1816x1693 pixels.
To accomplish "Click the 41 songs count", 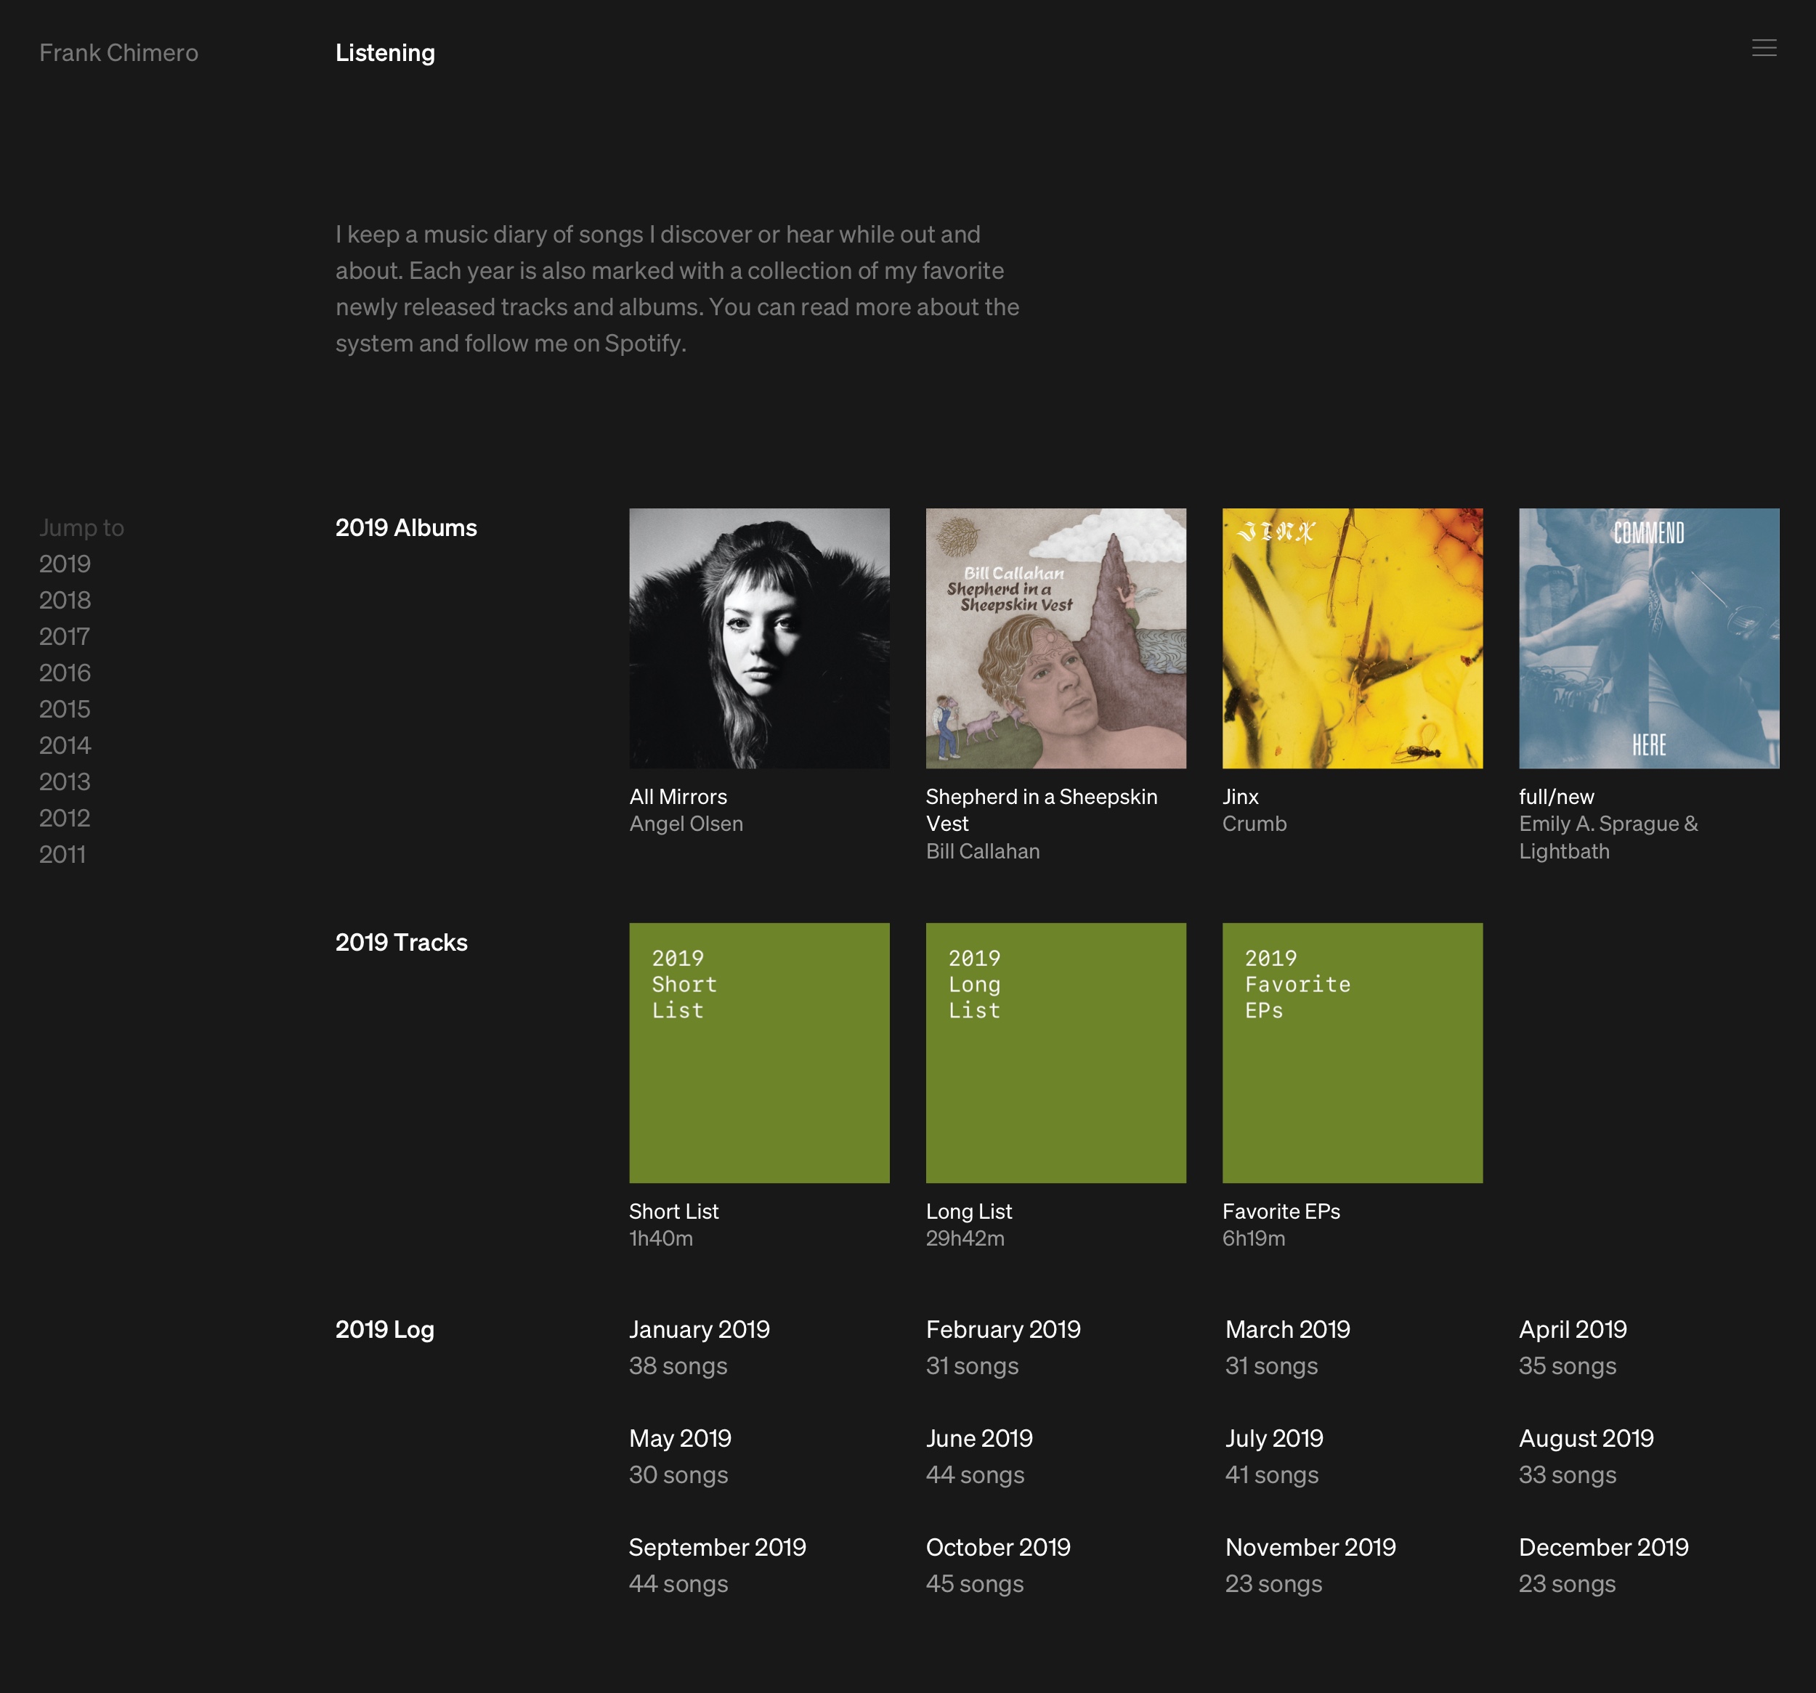I will coord(1272,1475).
